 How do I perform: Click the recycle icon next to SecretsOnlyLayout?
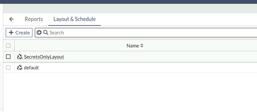click(x=20, y=57)
